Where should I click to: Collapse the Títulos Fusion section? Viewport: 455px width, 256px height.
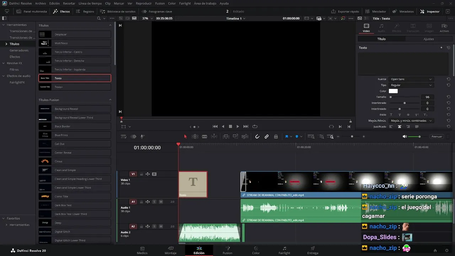pos(110,100)
